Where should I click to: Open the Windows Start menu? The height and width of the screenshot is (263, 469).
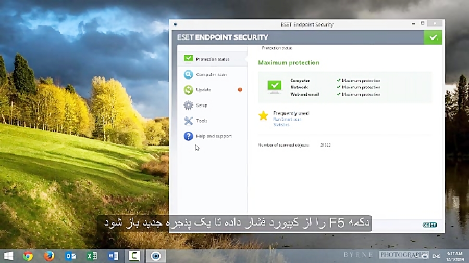coord(8,256)
